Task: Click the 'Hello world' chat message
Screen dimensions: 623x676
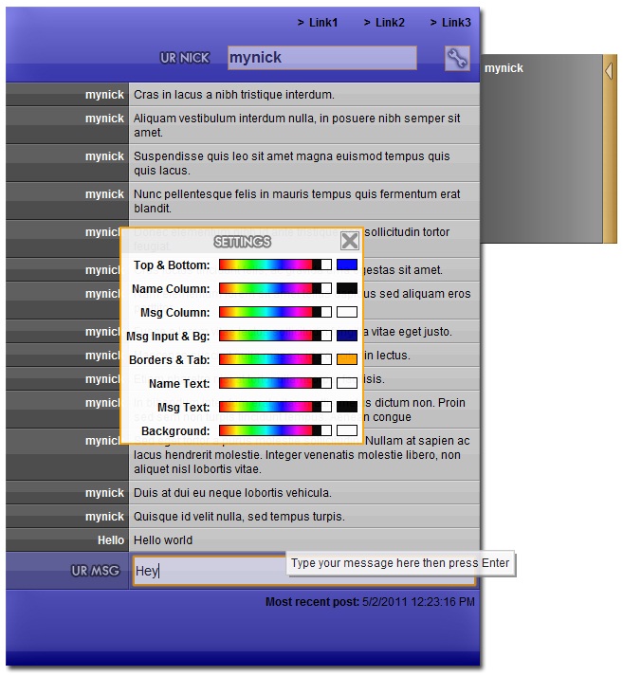Action: coord(163,540)
